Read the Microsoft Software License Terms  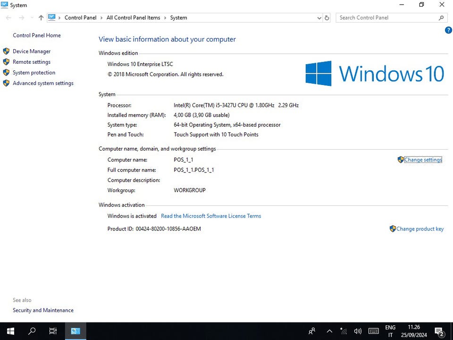pos(211,216)
